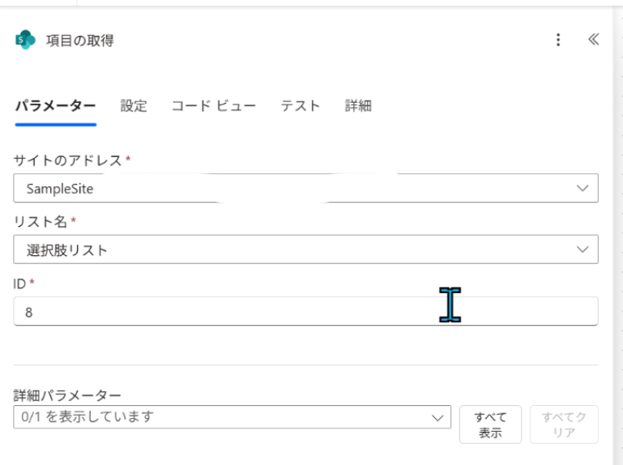Open the リスト名 dropdown showing 選択肢リスト
The width and height of the screenshot is (623, 465).
(292, 250)
